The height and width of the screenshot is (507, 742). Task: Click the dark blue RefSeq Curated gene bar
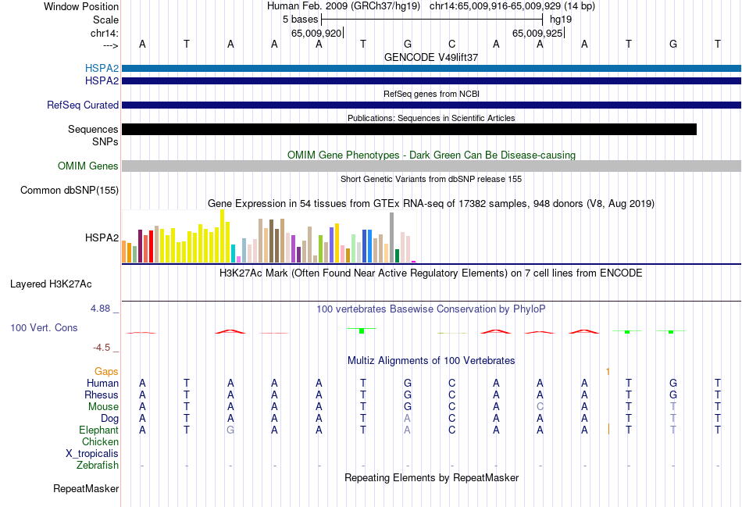tap(431, 105)
